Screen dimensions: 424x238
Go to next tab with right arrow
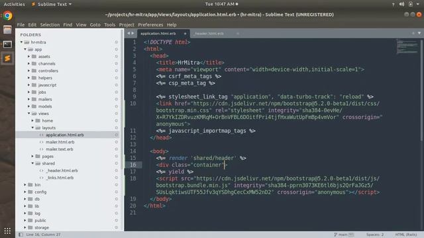(x=132, y=33)
